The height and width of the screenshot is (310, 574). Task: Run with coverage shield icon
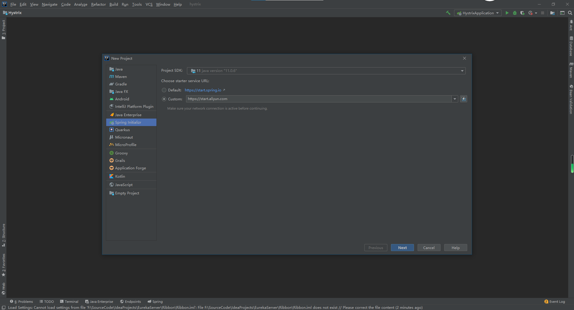pyautogui.click(x=522, y=13)
